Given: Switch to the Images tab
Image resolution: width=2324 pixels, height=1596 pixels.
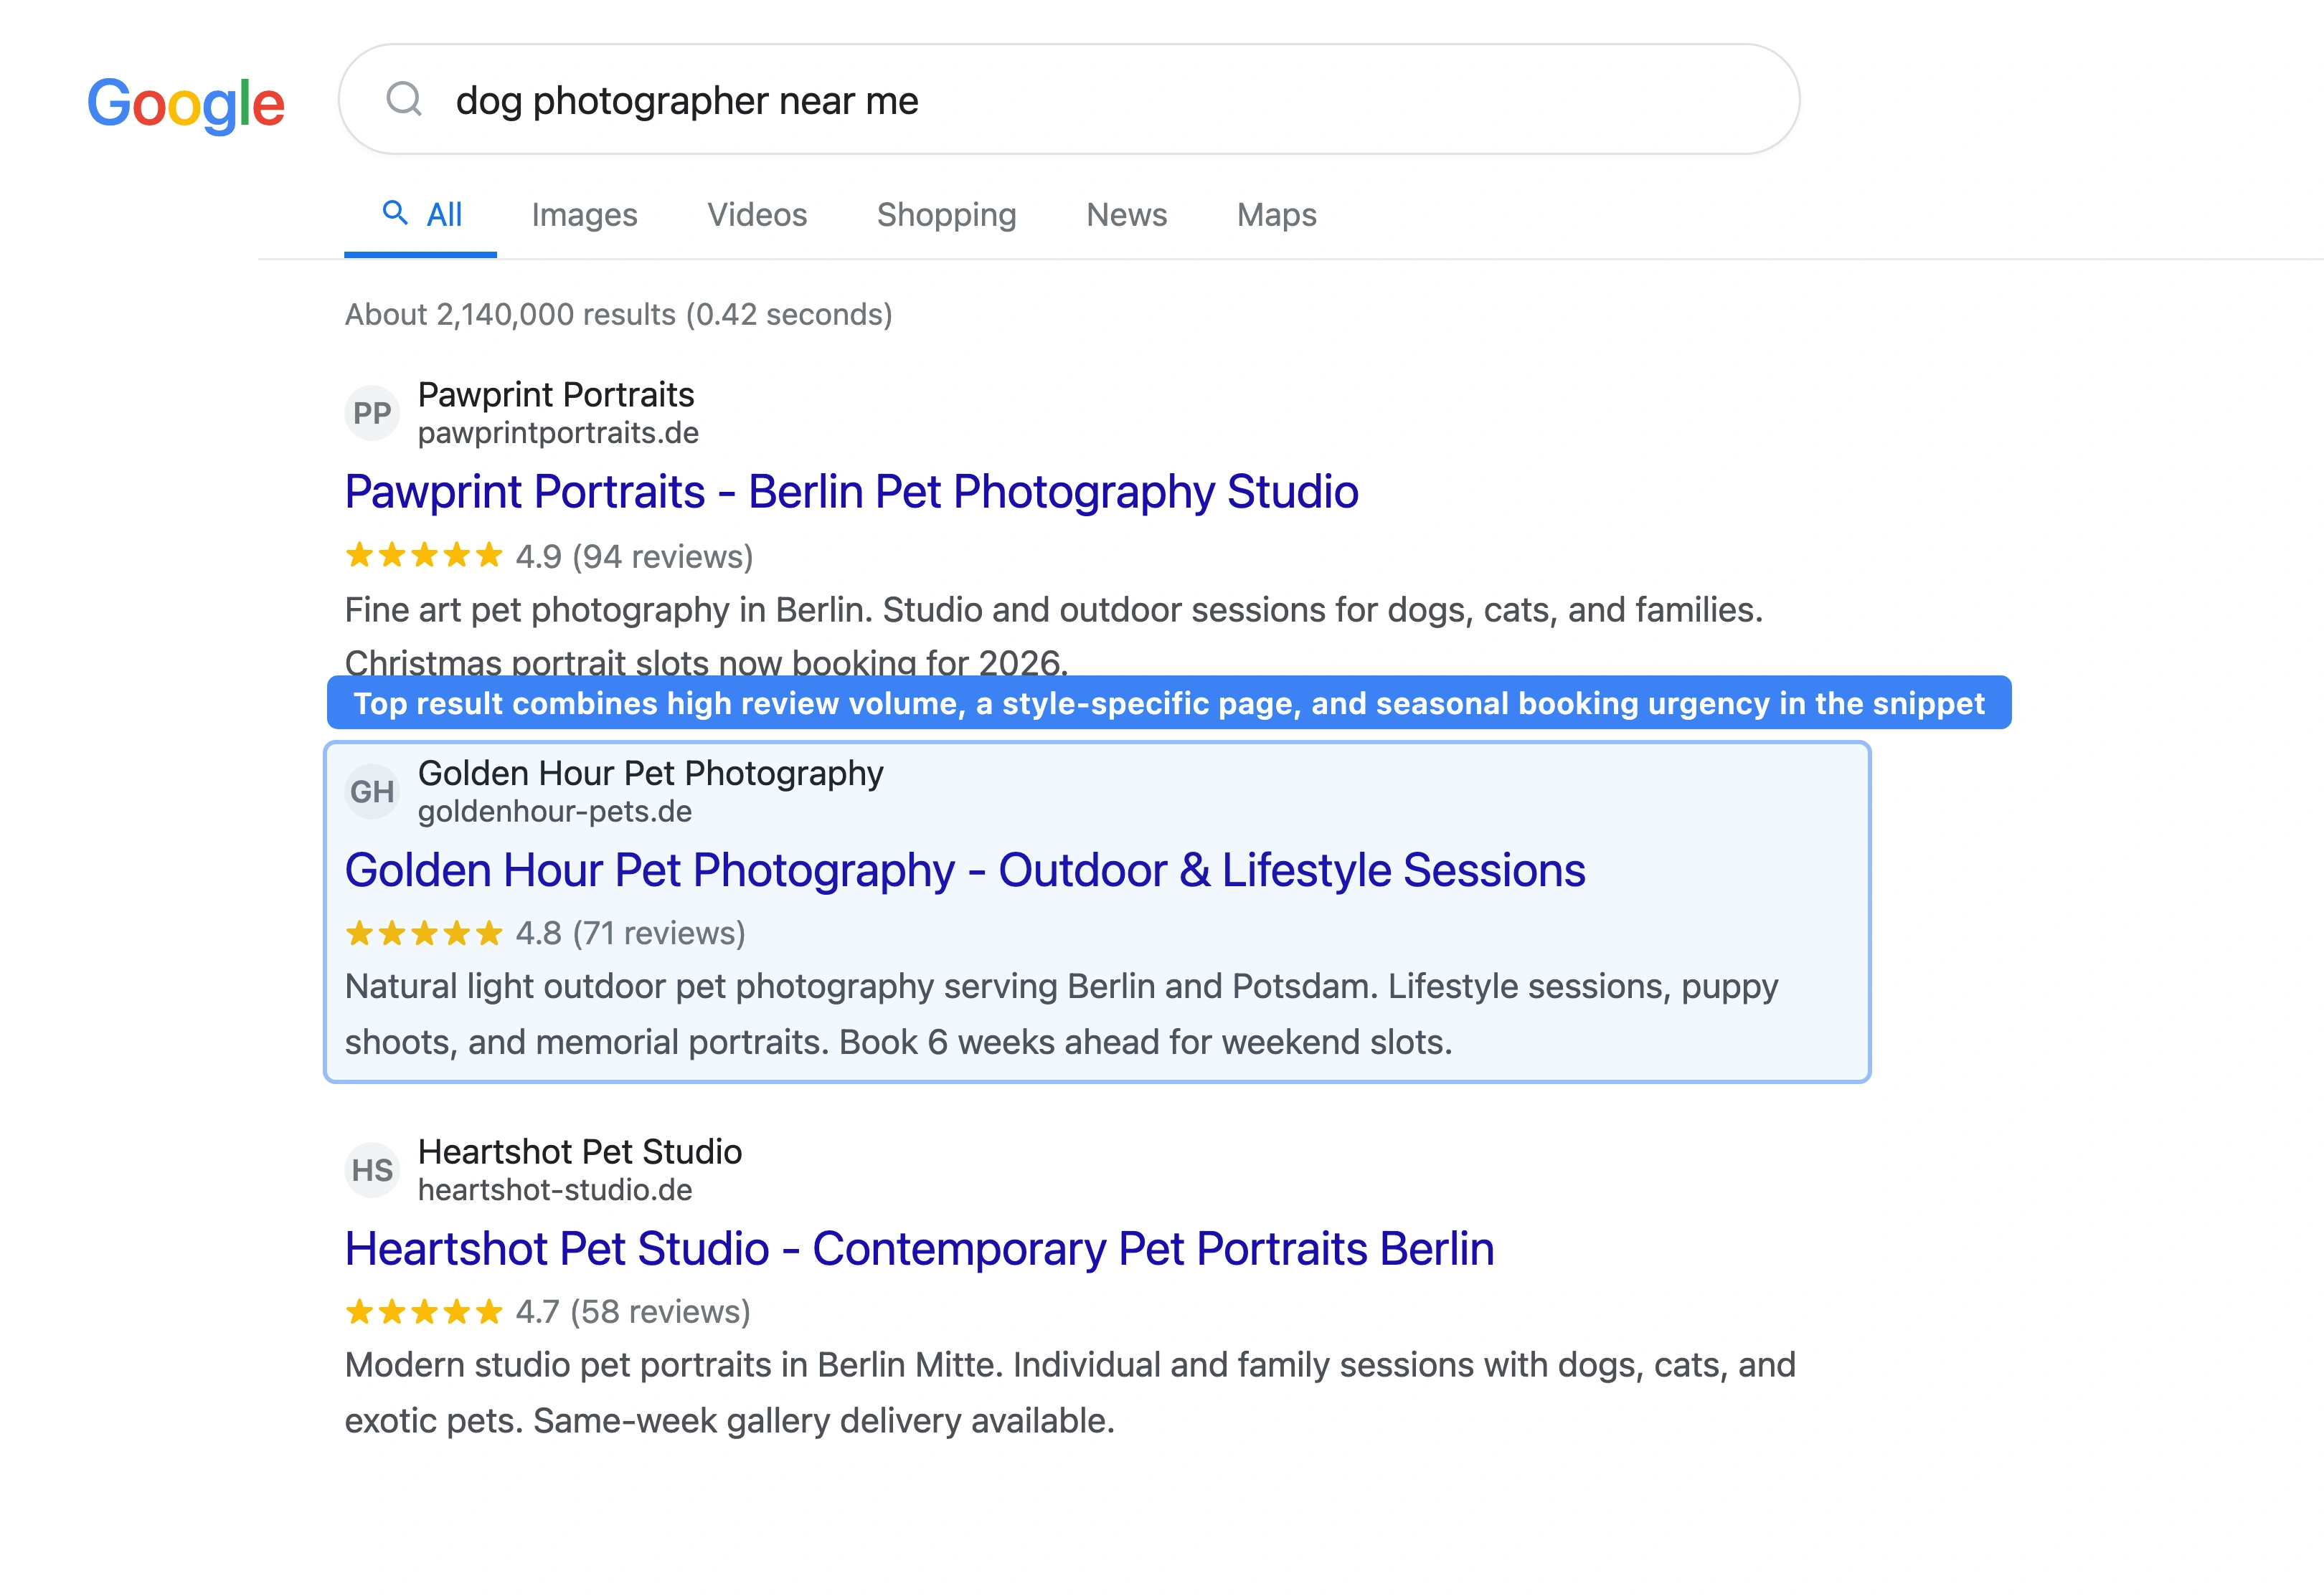Looking at the screenshot, I should pos(585,215).
